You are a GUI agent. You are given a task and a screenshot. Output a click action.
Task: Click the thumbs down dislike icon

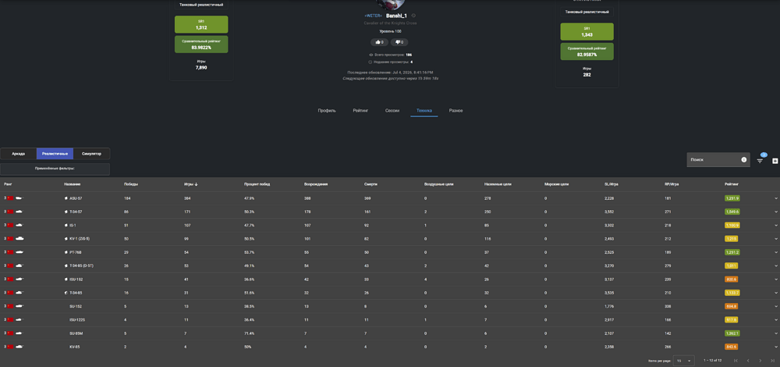click(x=399, y=42)
